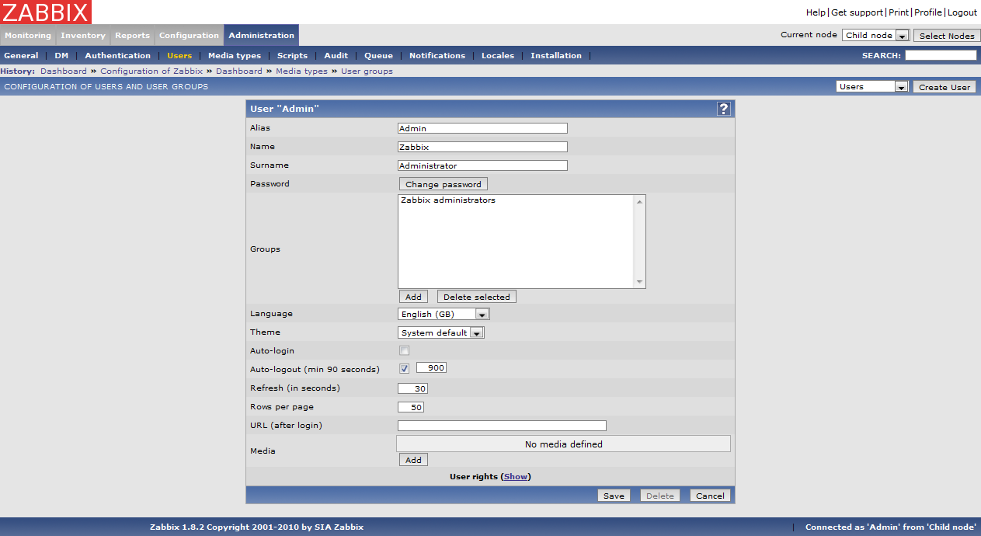Viewport: 981px width, 536px height.
Task: Show the User rights section
Action: point(516,477)
